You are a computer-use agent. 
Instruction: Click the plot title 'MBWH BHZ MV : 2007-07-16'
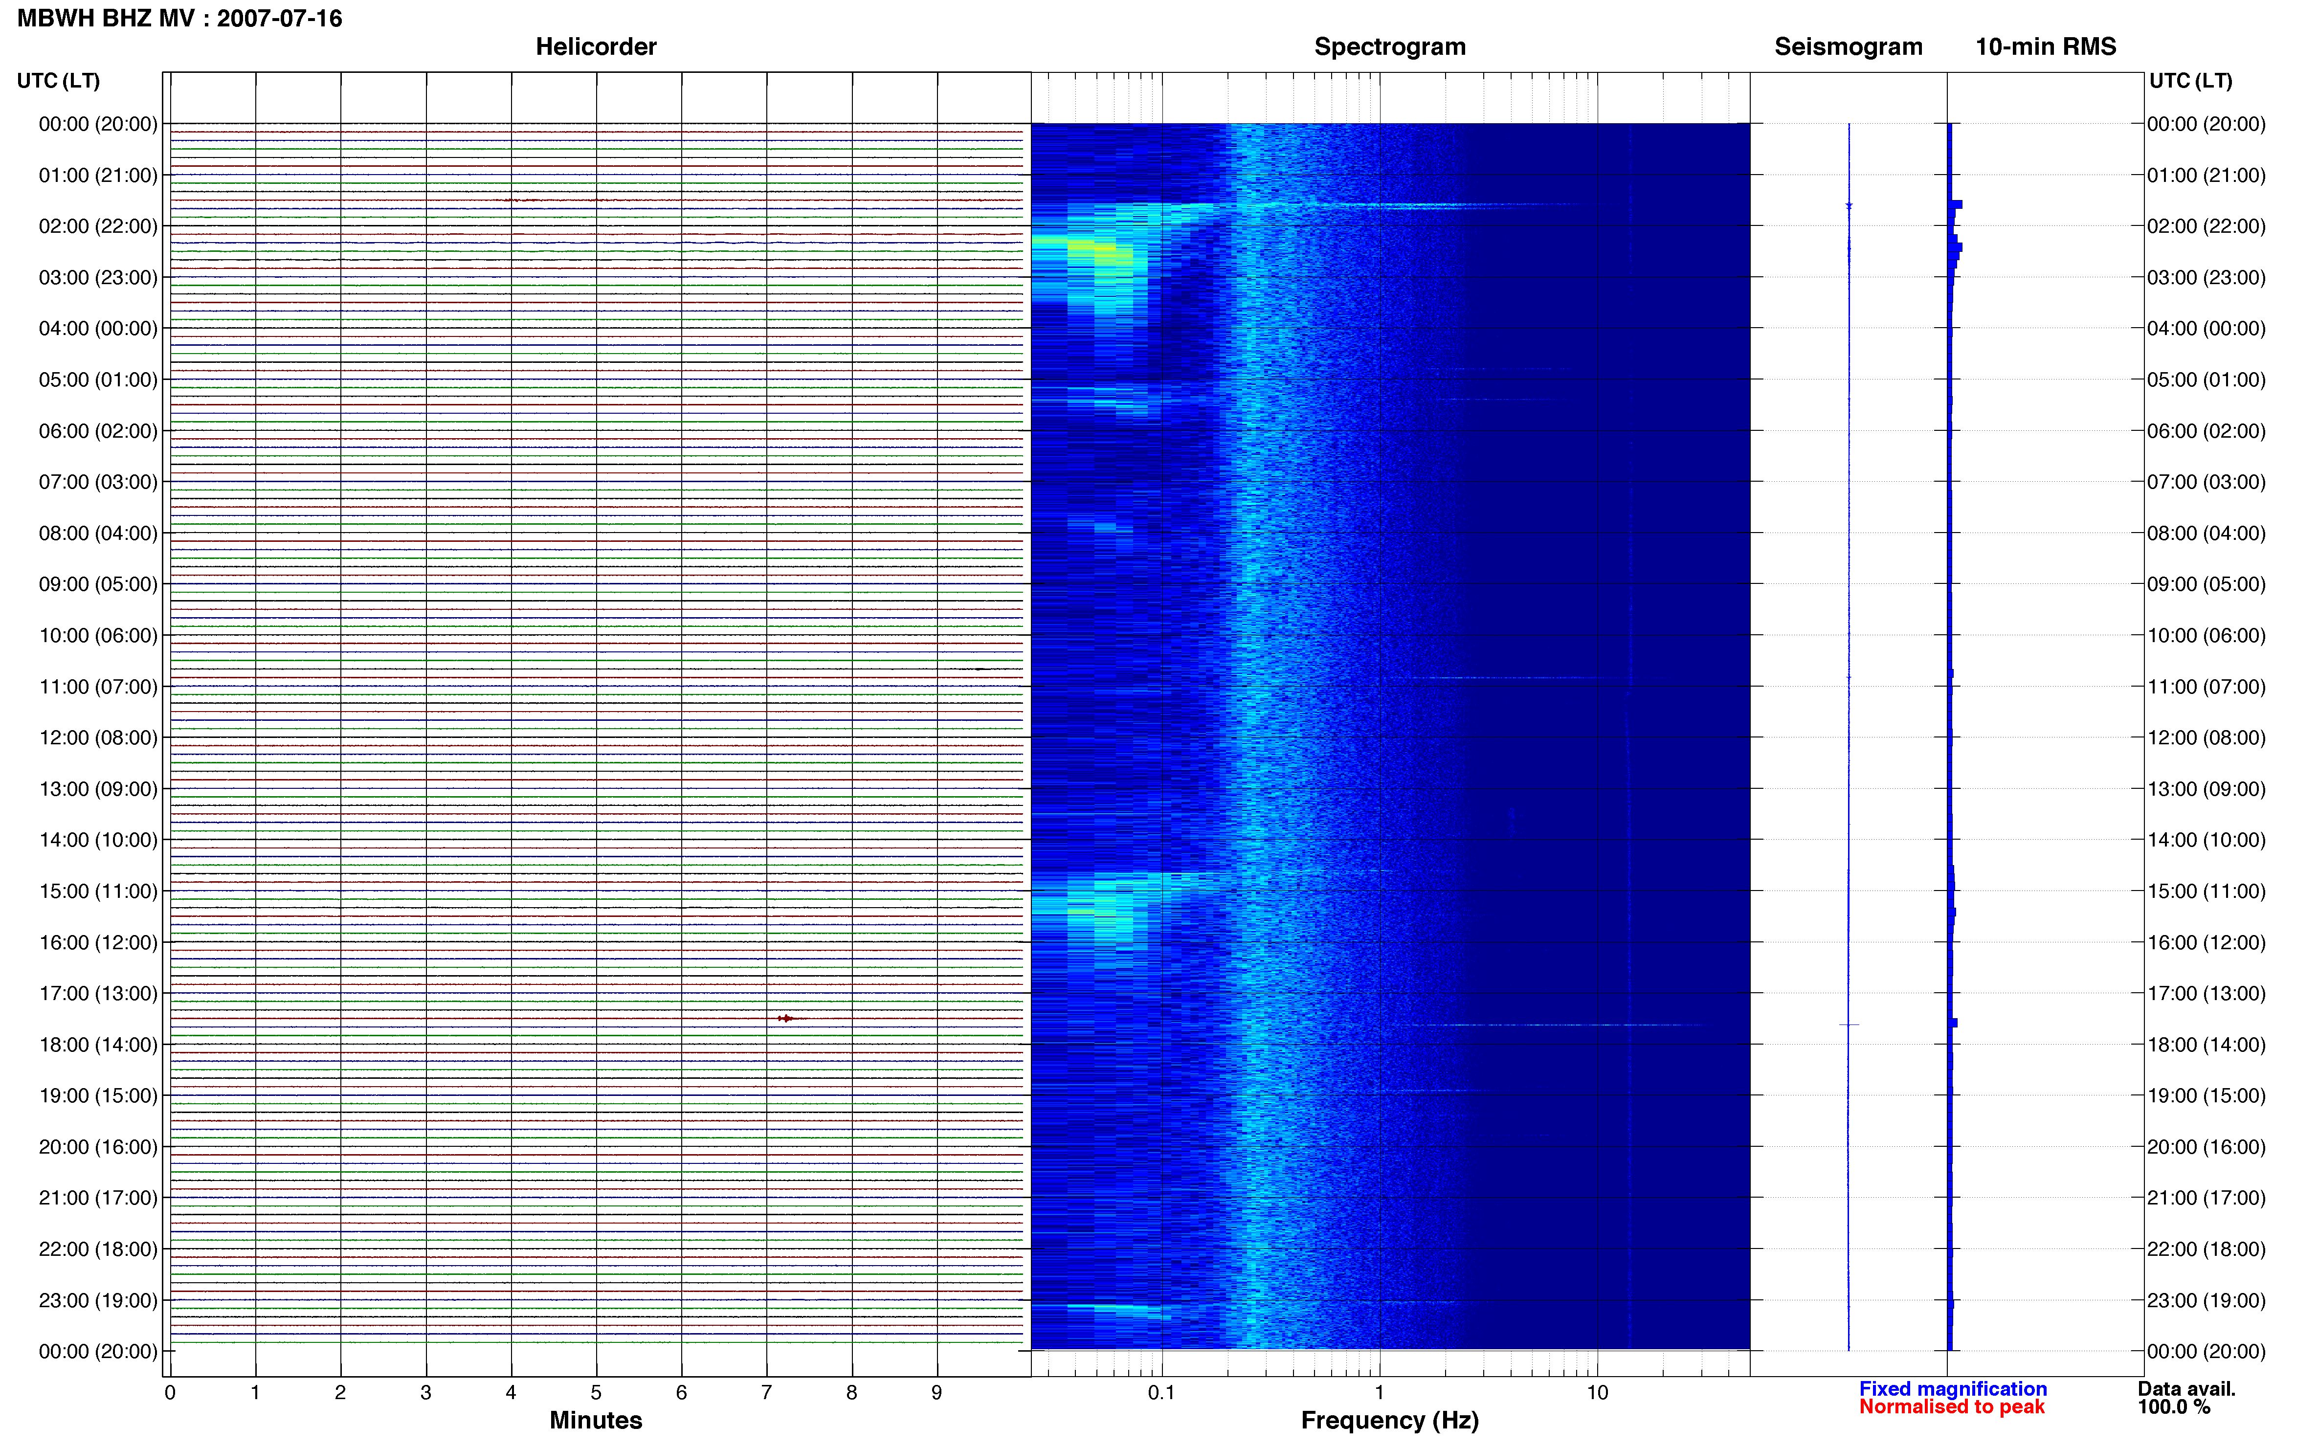click(179, 18)
